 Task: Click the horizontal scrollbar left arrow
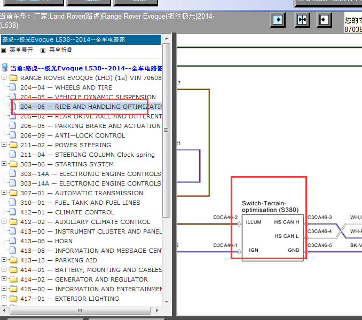click(x=4, y=310)
